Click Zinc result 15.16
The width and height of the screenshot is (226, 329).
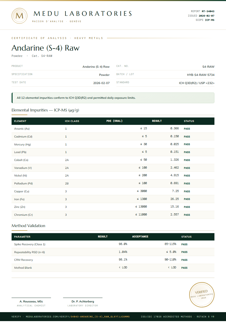(x=174, y=207)
